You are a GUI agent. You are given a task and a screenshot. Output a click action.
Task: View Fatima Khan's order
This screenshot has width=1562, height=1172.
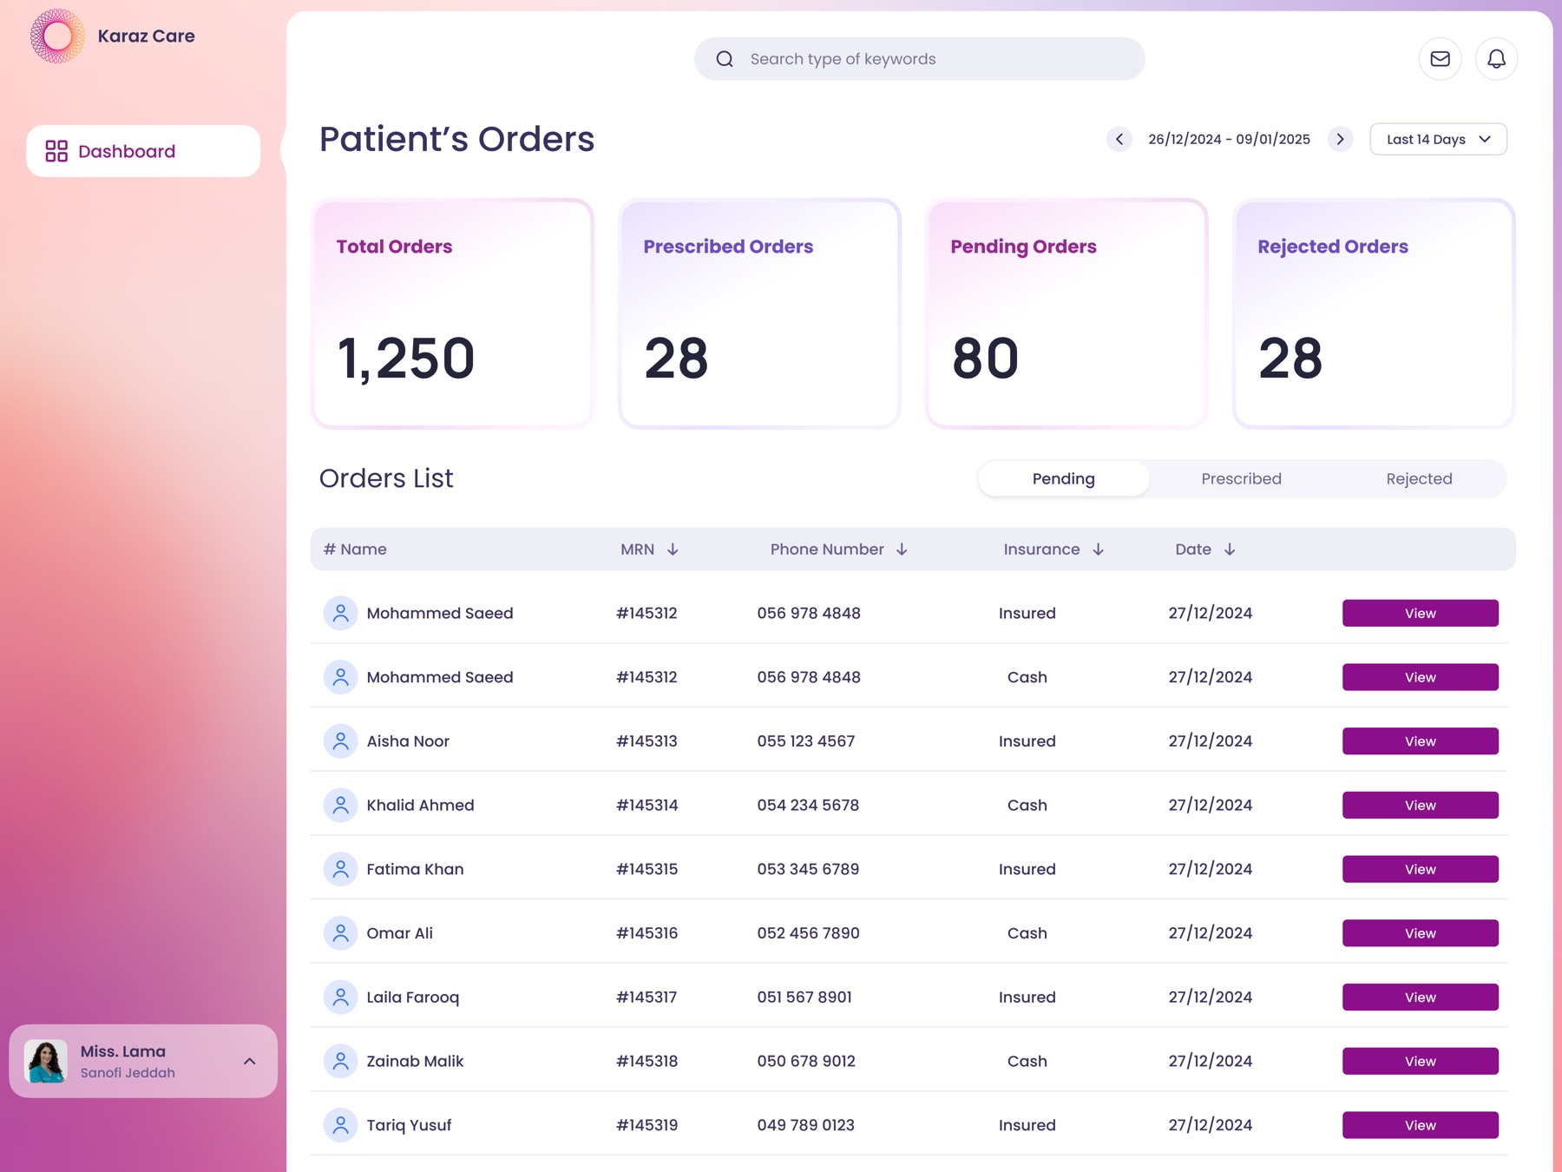tap(1421, 869)
